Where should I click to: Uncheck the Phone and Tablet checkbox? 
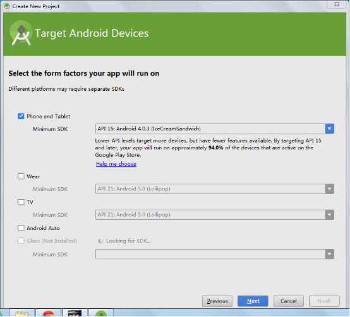pos(21,116)
